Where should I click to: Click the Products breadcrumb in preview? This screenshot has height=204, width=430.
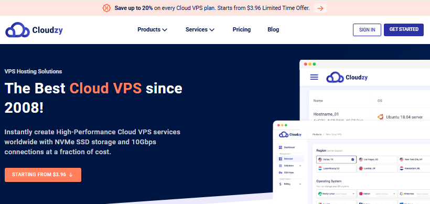click(317, 135)
